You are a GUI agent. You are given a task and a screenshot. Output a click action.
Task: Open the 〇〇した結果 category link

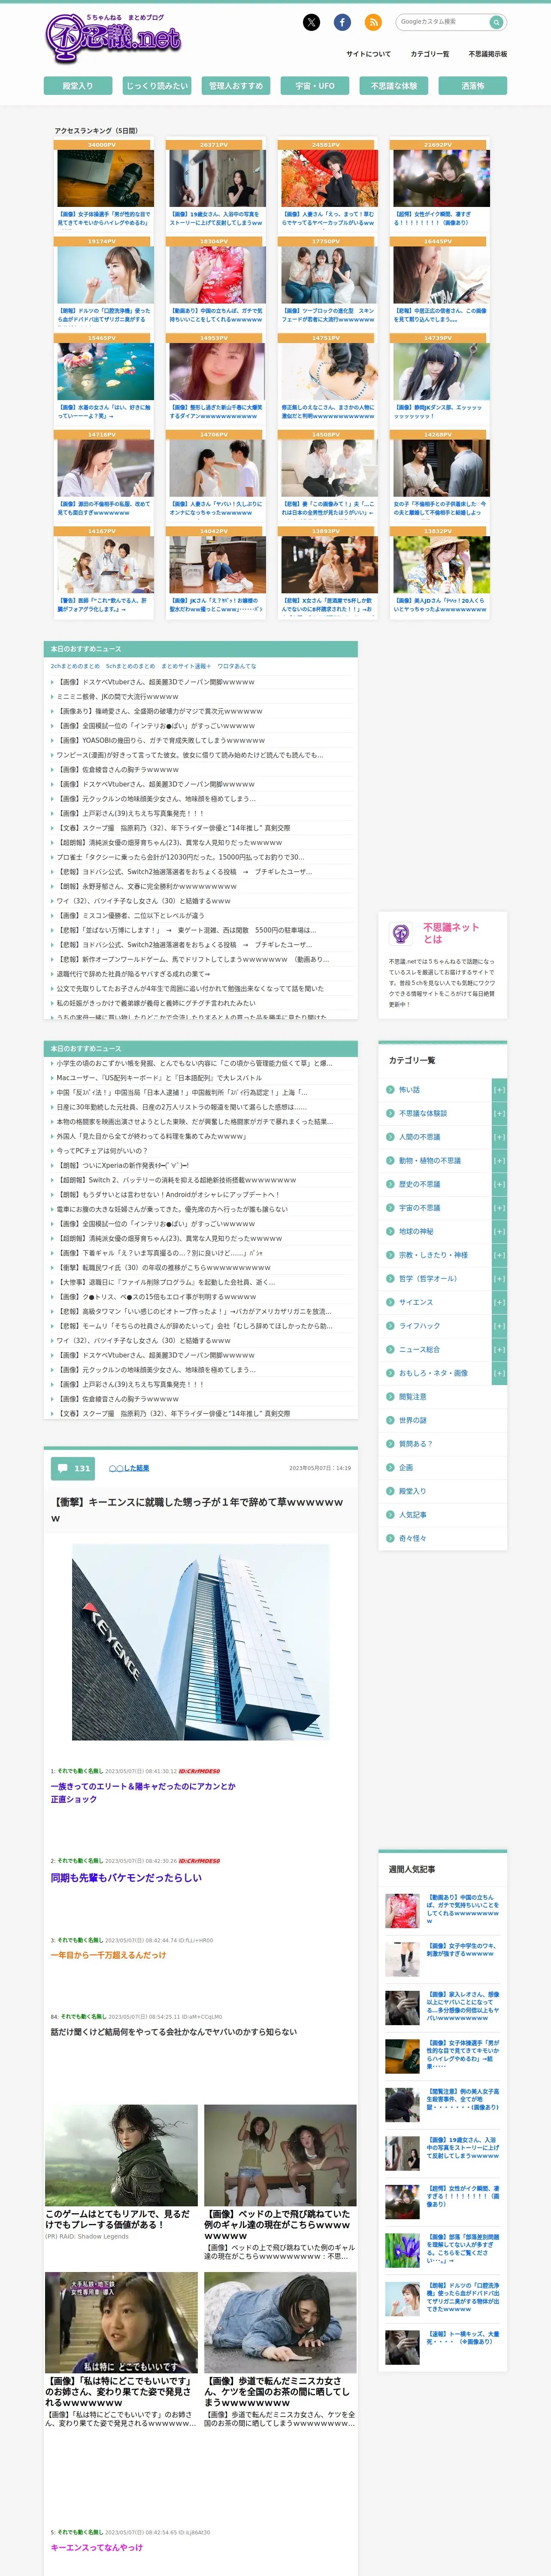129,1468
